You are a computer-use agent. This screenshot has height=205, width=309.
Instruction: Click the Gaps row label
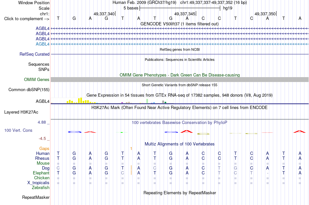click(x=44, y=148)
